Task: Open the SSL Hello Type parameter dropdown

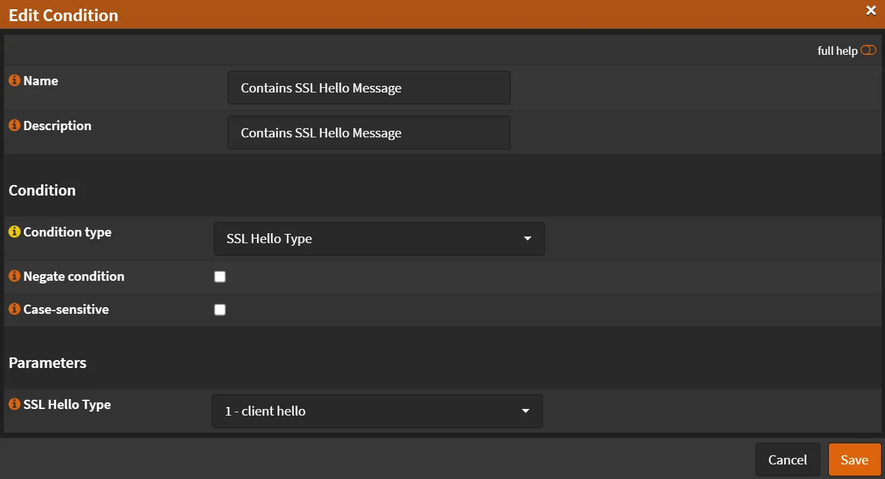Action: coord(377,411)
